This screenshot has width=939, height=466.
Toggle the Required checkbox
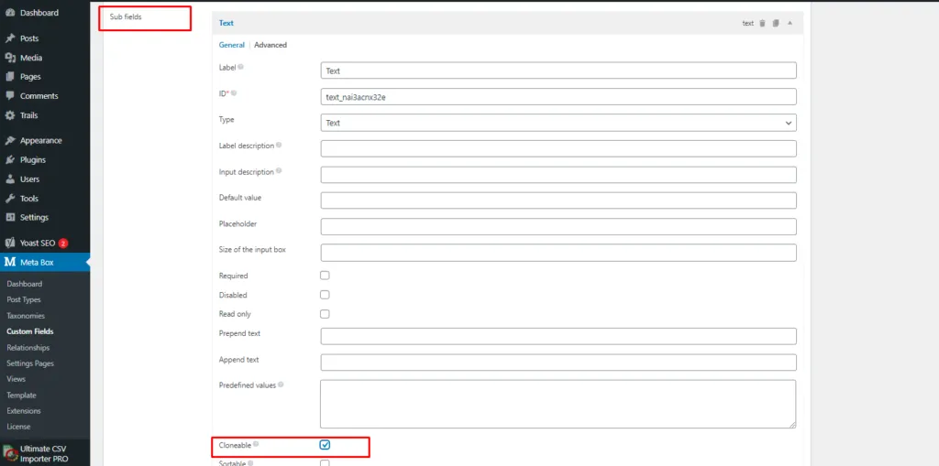(325, 276)
